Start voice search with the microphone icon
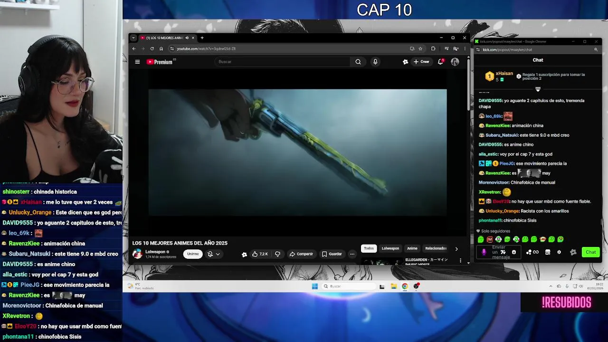Viewport: 608px width, 342px height. click(375, 62)
